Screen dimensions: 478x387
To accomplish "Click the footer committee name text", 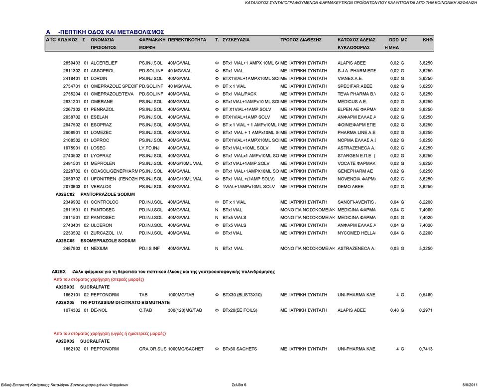I will pyautogui.click(x=64, y=385).
